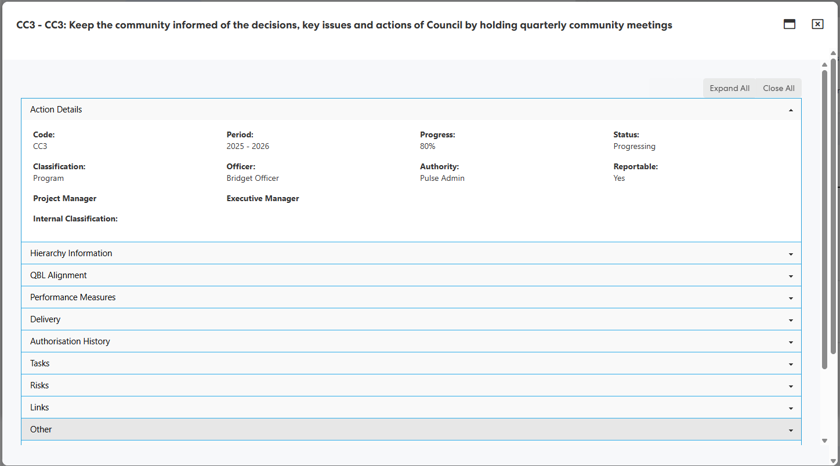Expand the Delivery section arrow
Viewport: 840px width, 466px height.
point(791,320)
